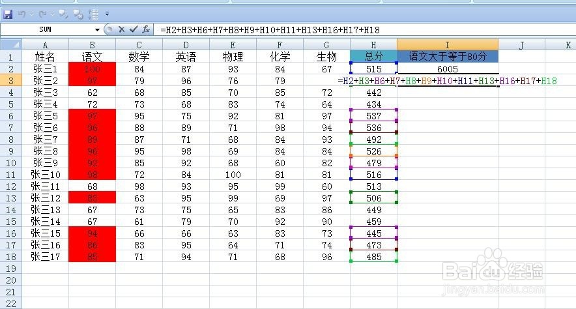Click name cell 张三1

[45, 68]
